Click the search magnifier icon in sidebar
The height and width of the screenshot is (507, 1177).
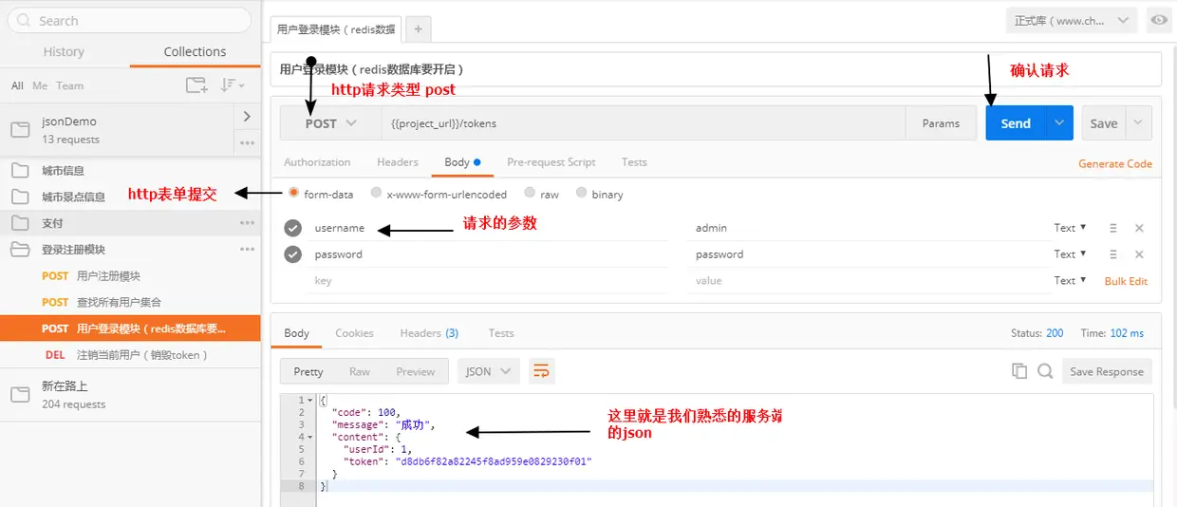pos(23,21)
